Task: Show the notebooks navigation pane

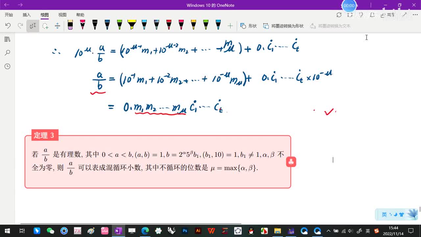Action: click(x=7, y=39)
